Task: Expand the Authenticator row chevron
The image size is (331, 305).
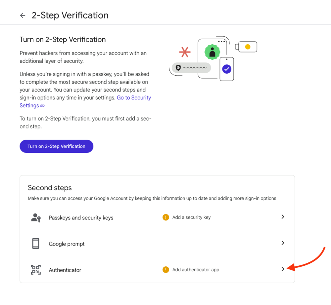Action: tap(283, 269)
